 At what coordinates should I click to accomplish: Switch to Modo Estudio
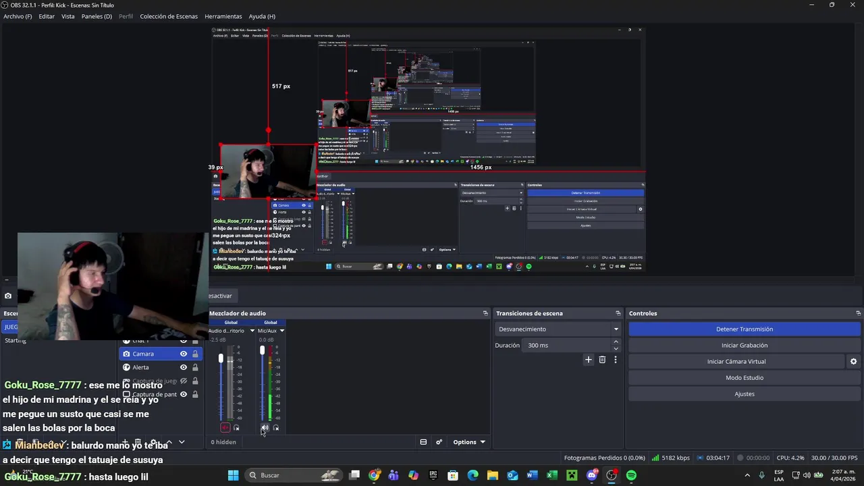point(745,377)
